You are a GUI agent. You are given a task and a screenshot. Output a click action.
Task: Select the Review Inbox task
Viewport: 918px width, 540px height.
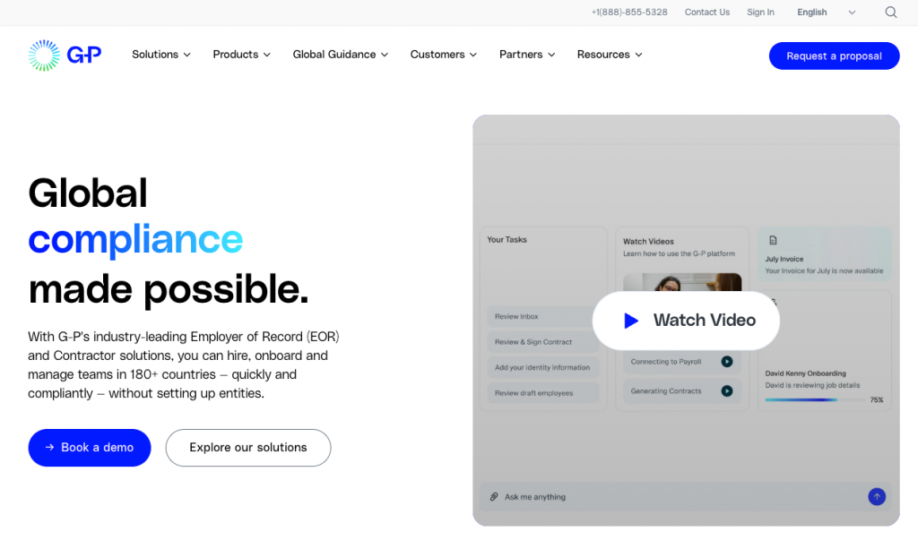(542, 316)
